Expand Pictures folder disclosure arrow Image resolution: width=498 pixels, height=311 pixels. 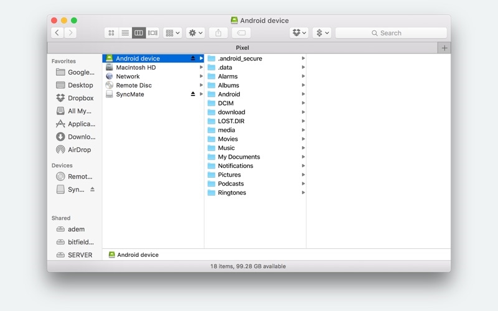303,175
